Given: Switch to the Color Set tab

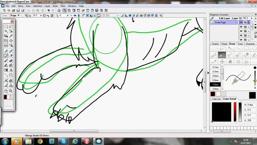Looking at the screenshot, I should [x=216, y=99].
